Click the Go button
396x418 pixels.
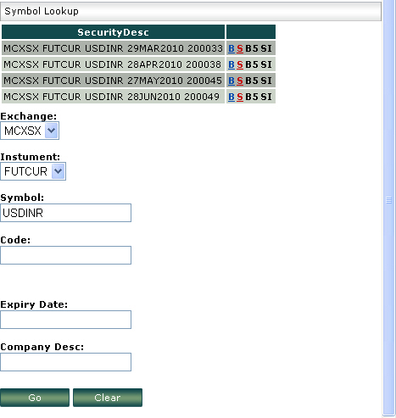35,398
